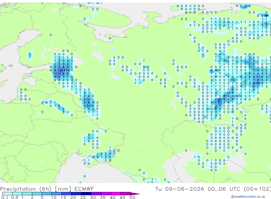This screenshot has width=271, height=199.
Task: Click legend label '45'
Action: point(122,197)
